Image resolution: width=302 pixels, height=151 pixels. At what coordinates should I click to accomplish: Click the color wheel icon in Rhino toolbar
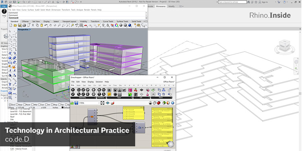click(x=116, y=25)
